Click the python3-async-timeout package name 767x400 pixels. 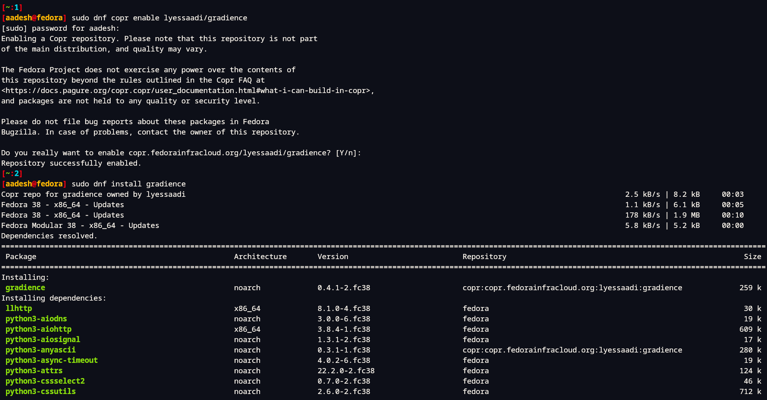[52, 360]
